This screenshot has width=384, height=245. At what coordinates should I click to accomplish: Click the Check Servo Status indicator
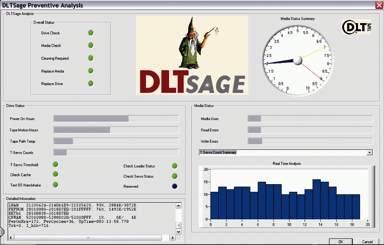pos(175,176)
